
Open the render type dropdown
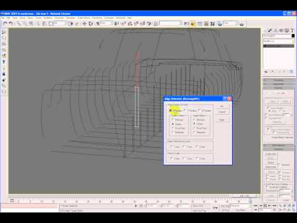[x=231, y=23]
